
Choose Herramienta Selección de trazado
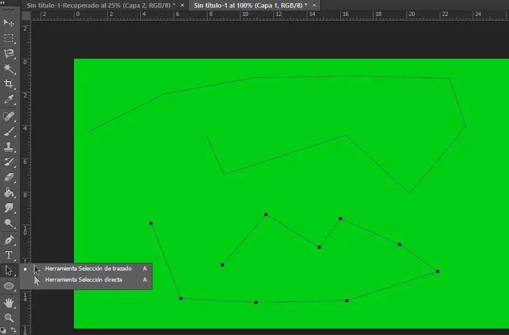(x=86, y=269)
